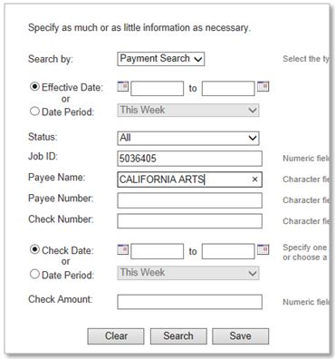The height and width of the screenshot is (359, 335).
Task: Choose Date Period radio under Check Date
Action: [34, 274]
